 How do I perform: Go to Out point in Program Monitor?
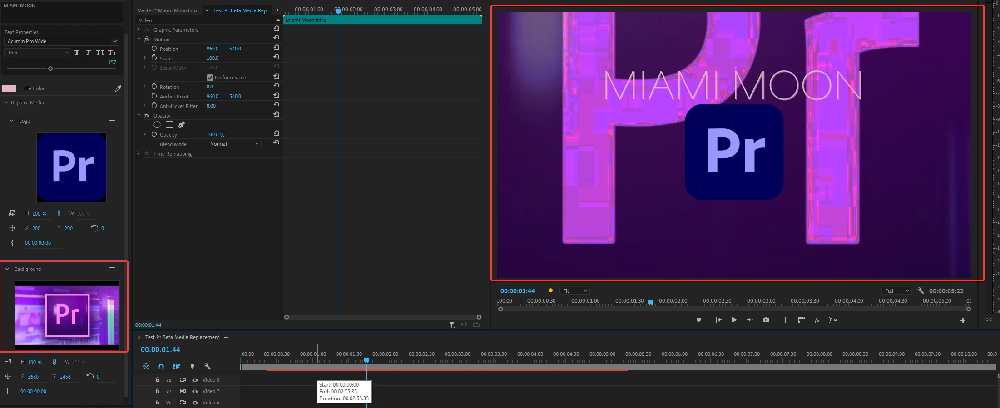point(750,320)
